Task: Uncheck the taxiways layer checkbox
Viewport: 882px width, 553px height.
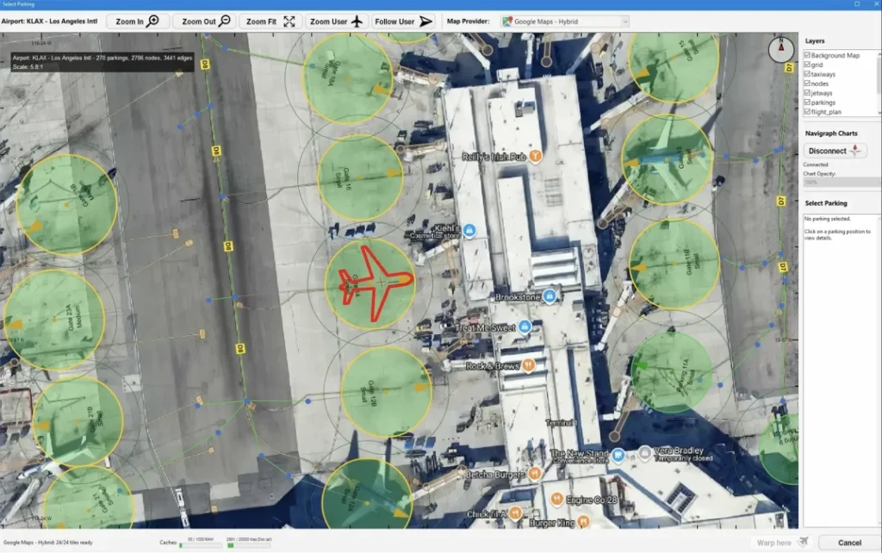Action: point(806,74)
